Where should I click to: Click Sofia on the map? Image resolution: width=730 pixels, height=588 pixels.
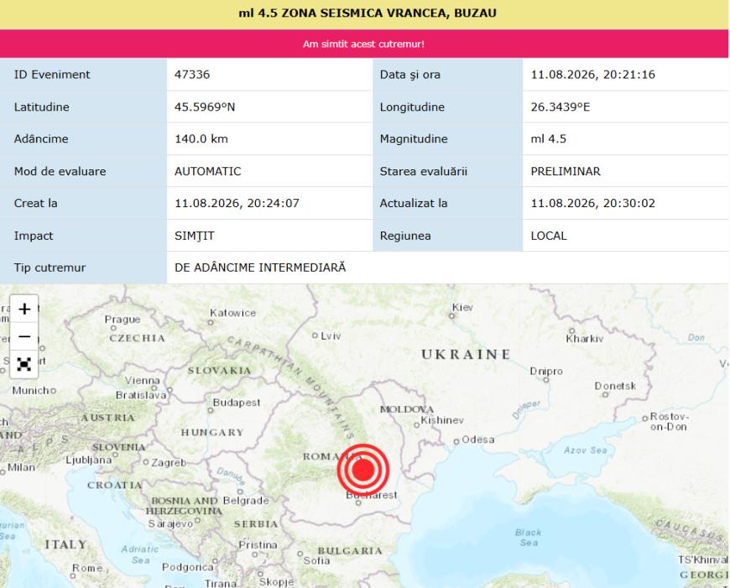(316, 560)
